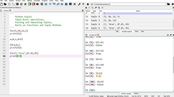
Task: Go back with the left arrow icon
Action: point(88,4)
